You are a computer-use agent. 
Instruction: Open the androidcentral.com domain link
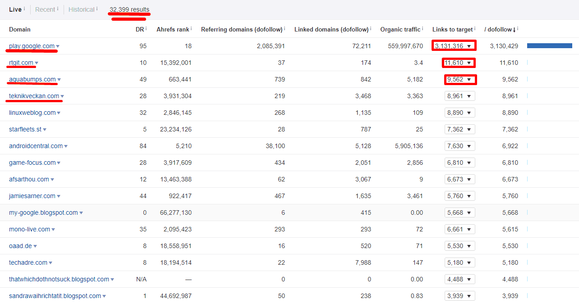tap(36, 146)
